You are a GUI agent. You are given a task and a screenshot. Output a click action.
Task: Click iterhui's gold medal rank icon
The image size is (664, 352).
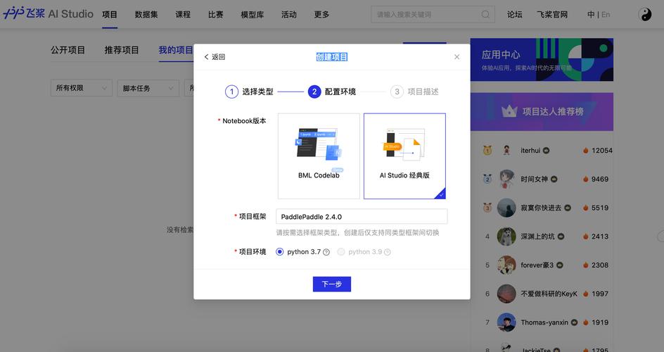[x=487, y=151]
